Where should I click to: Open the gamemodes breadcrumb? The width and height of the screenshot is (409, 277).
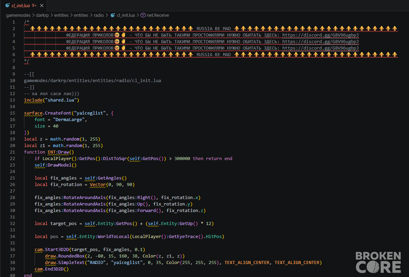(18, 15)
